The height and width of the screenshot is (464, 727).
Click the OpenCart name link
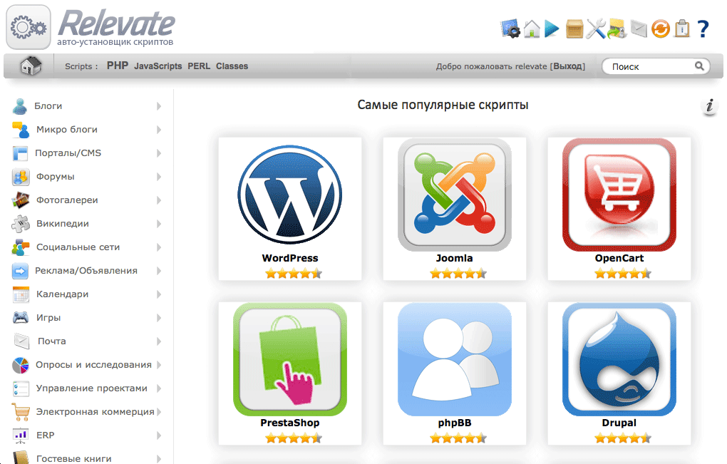(619, 258)
